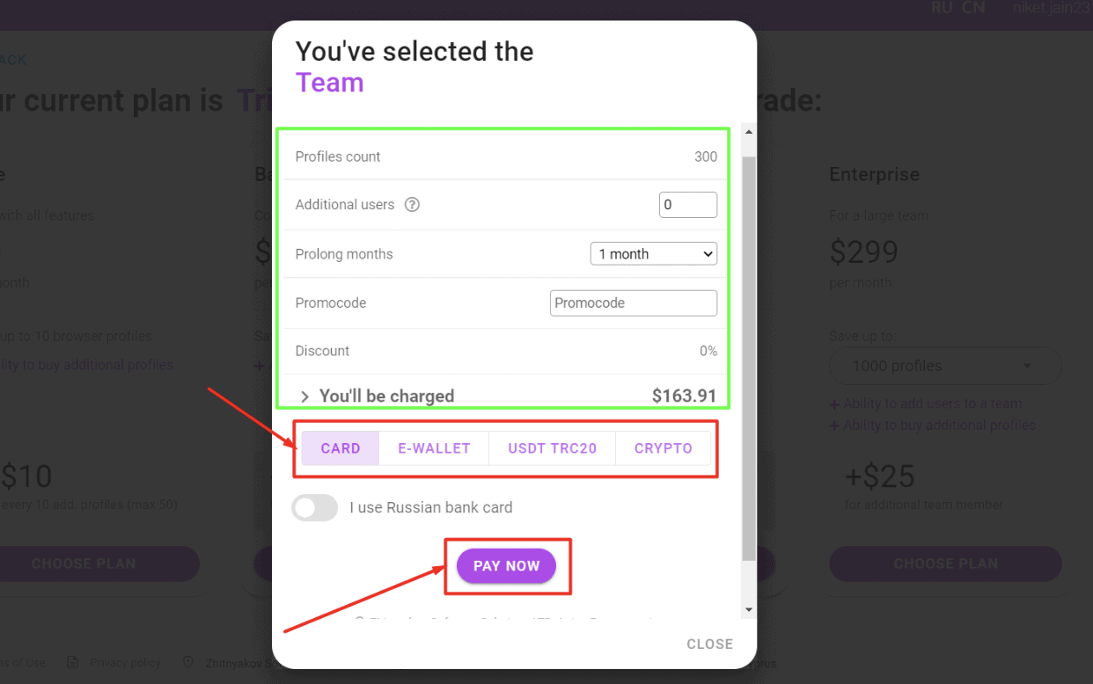Enable the Russian bank card switch
This screenshot has width=1093, height=684.
click(315, 507)
